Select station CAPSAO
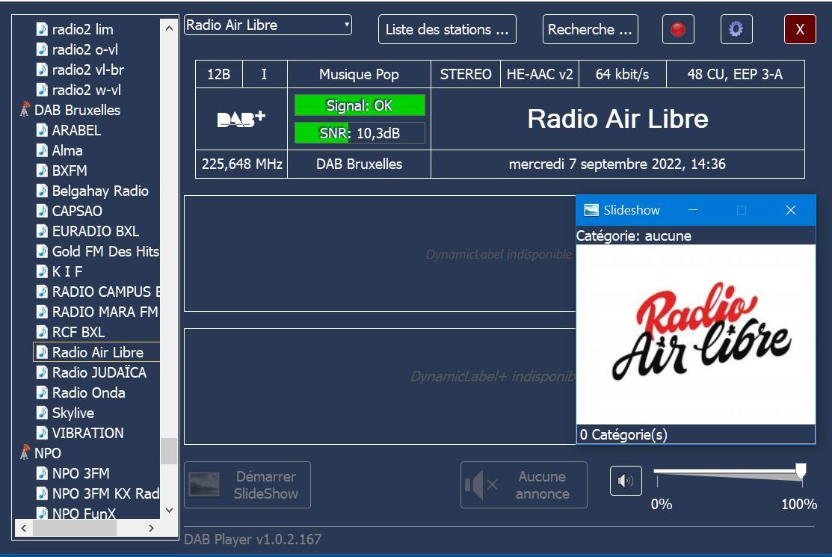This screenshot has width=832, height=557. (x=77, y=211)
